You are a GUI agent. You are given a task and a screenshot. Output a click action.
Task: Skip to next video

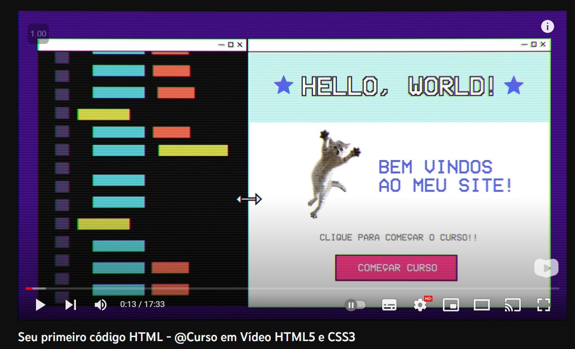click(x=71, y=305)
